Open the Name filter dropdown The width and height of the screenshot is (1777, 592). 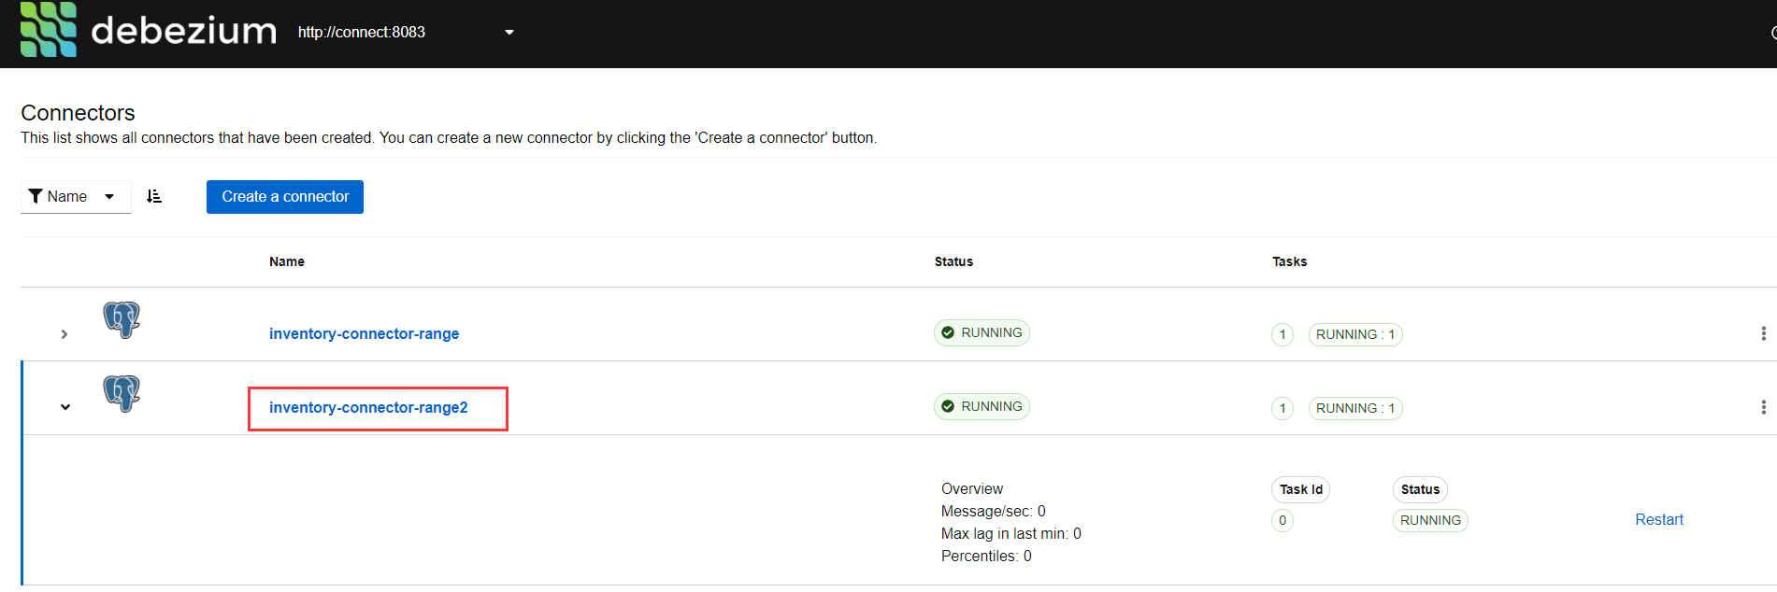76,196
